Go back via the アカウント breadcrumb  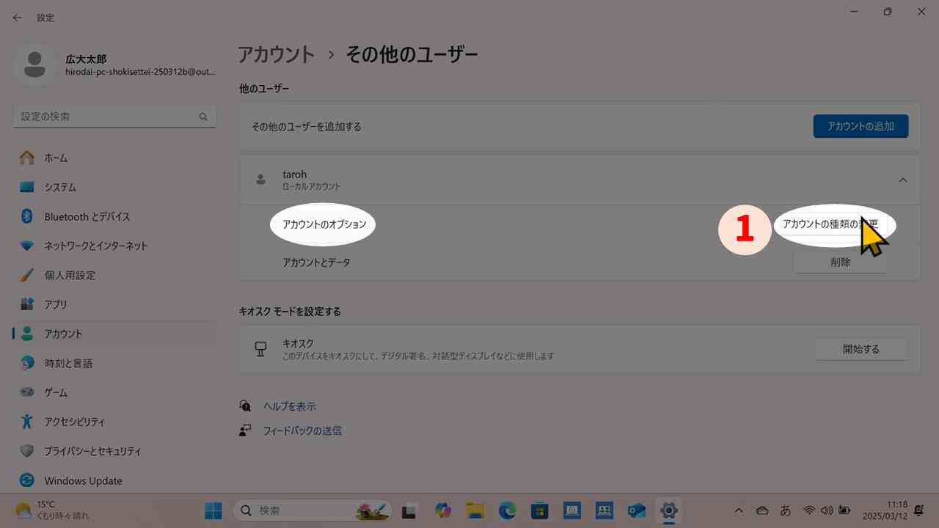[277, 54]
